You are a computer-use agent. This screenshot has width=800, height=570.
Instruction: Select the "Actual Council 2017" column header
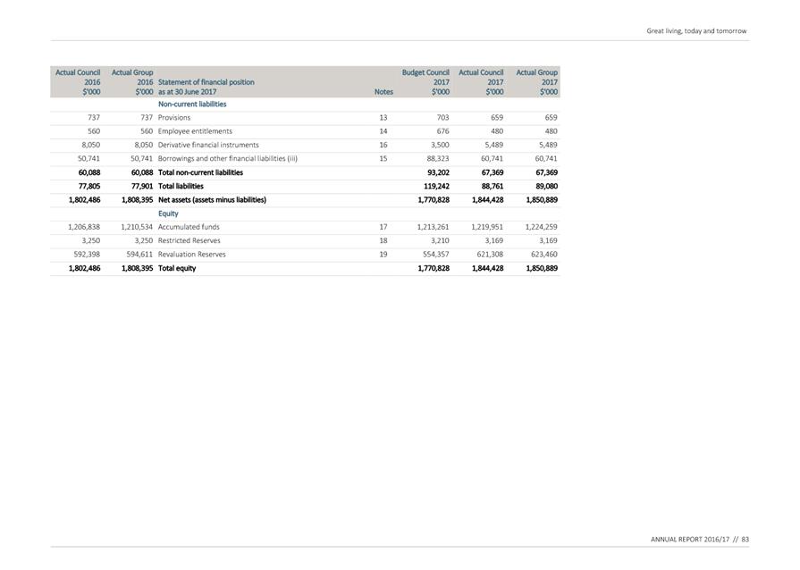tap(481, 82)
